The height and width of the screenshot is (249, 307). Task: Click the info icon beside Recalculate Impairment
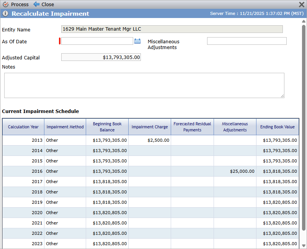click(5, 13)
